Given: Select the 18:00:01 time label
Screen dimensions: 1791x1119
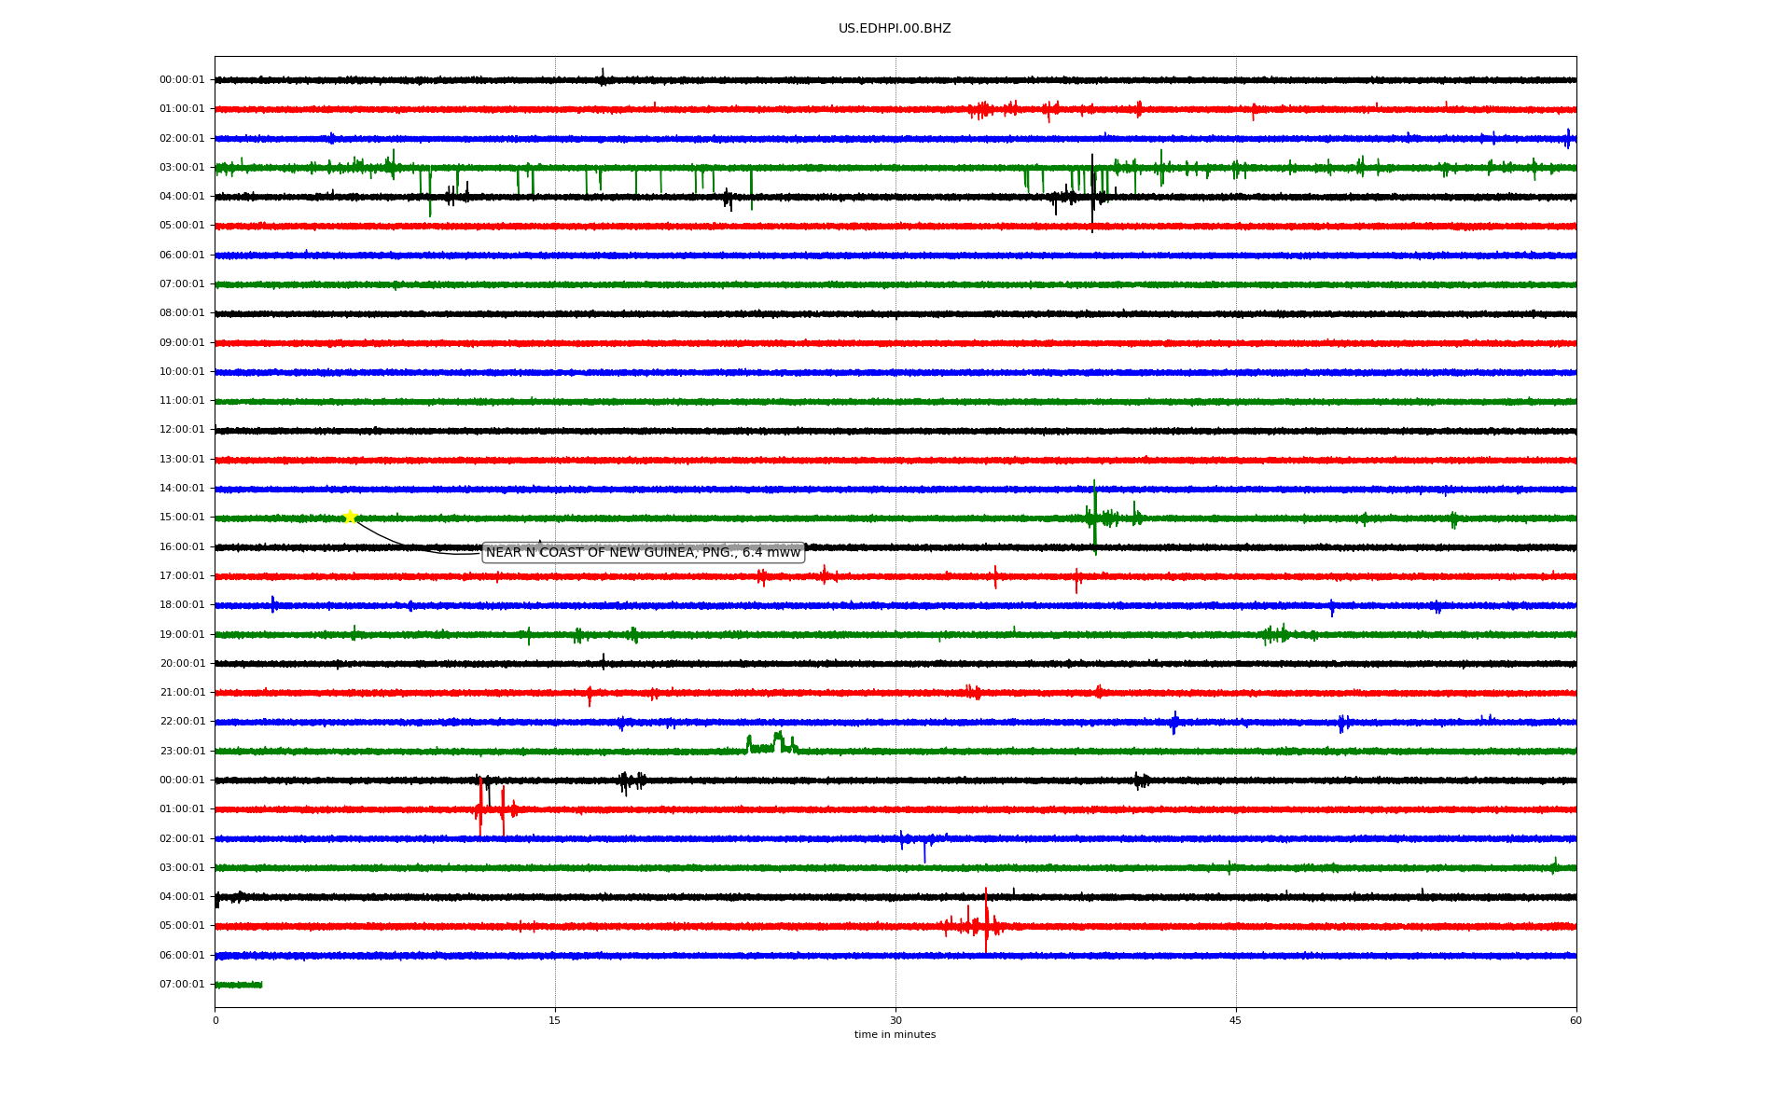Looking at the screenshot, I should pos(182,605).
